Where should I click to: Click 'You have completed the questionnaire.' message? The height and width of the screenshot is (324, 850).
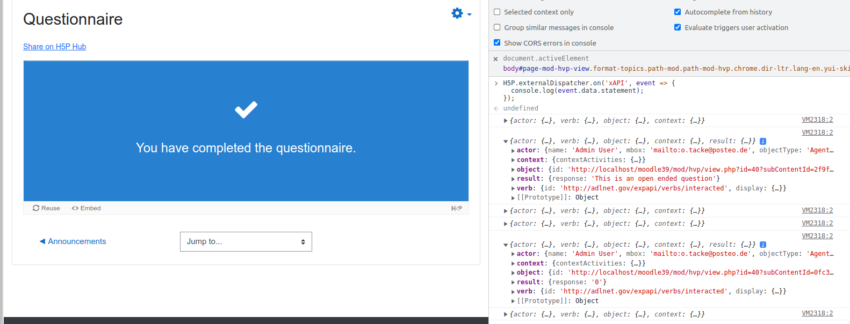pos(246,148)
